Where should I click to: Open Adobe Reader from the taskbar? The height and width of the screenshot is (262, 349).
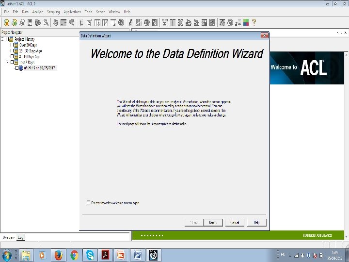click(106, 255)
